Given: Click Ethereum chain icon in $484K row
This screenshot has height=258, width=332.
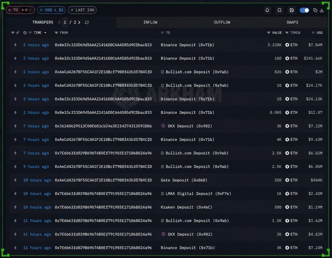Looking at the screenshot, I should tap(15, 180).
